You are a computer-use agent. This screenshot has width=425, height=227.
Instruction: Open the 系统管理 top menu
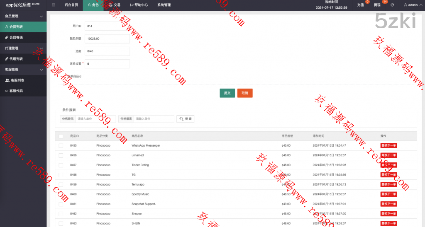[164, 5]
